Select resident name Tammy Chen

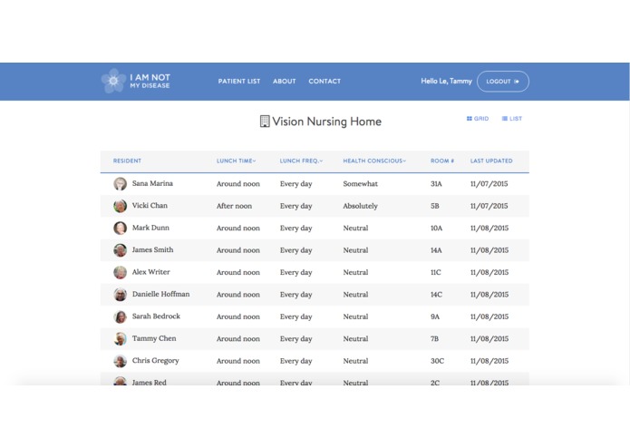tap(154, 338)
